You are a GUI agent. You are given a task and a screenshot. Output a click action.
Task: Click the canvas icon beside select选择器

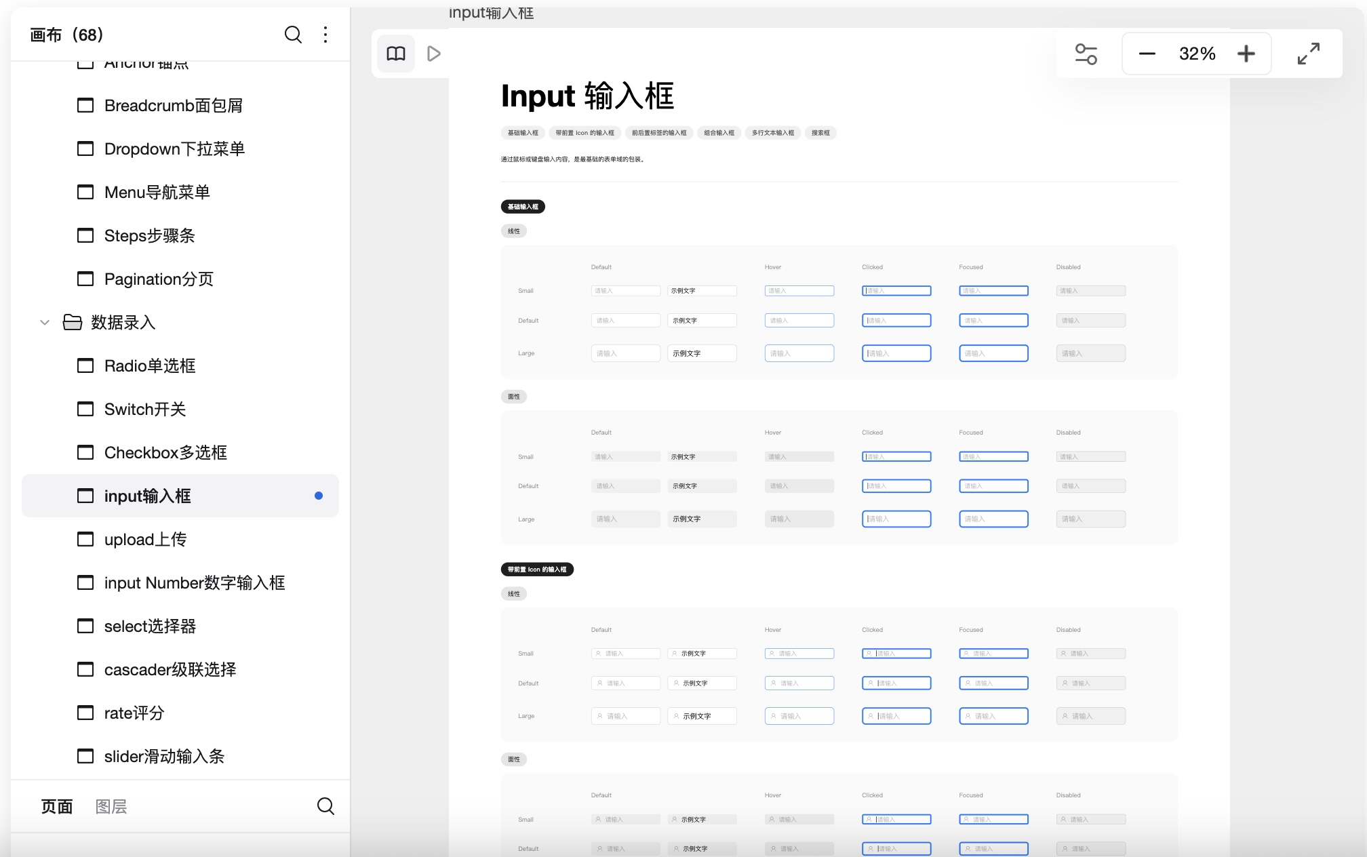[85, 626]
